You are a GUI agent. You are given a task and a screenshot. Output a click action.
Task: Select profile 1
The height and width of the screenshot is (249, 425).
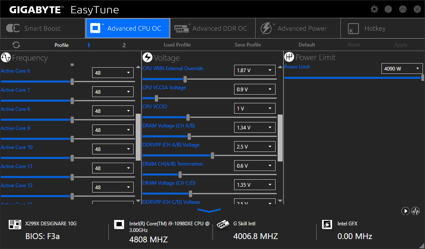click(89, 45)
